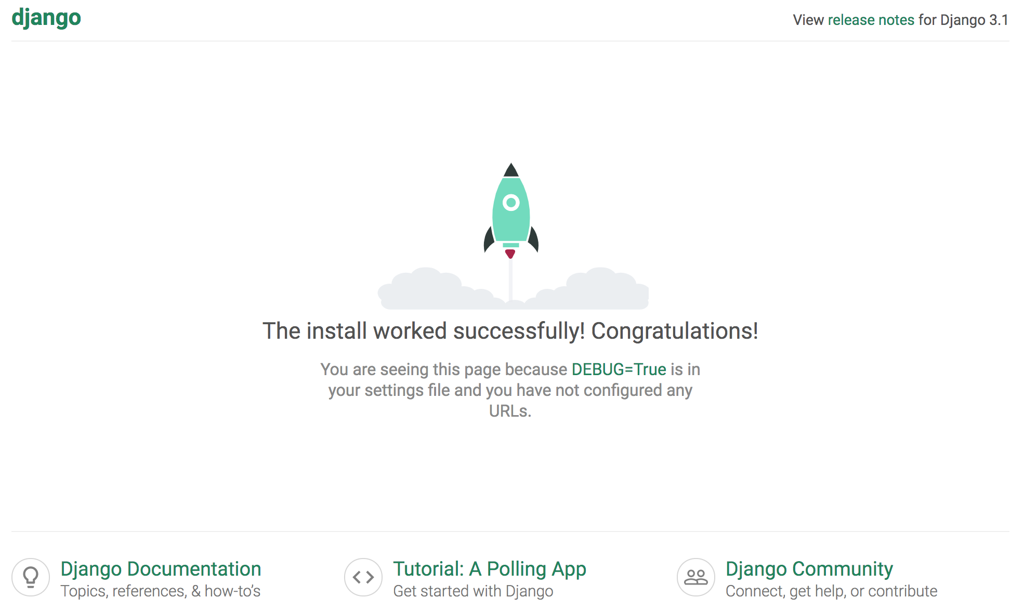Click the lightbulb documentation icon
This screenshot has width=1024, height=611.
coord(31,577)
